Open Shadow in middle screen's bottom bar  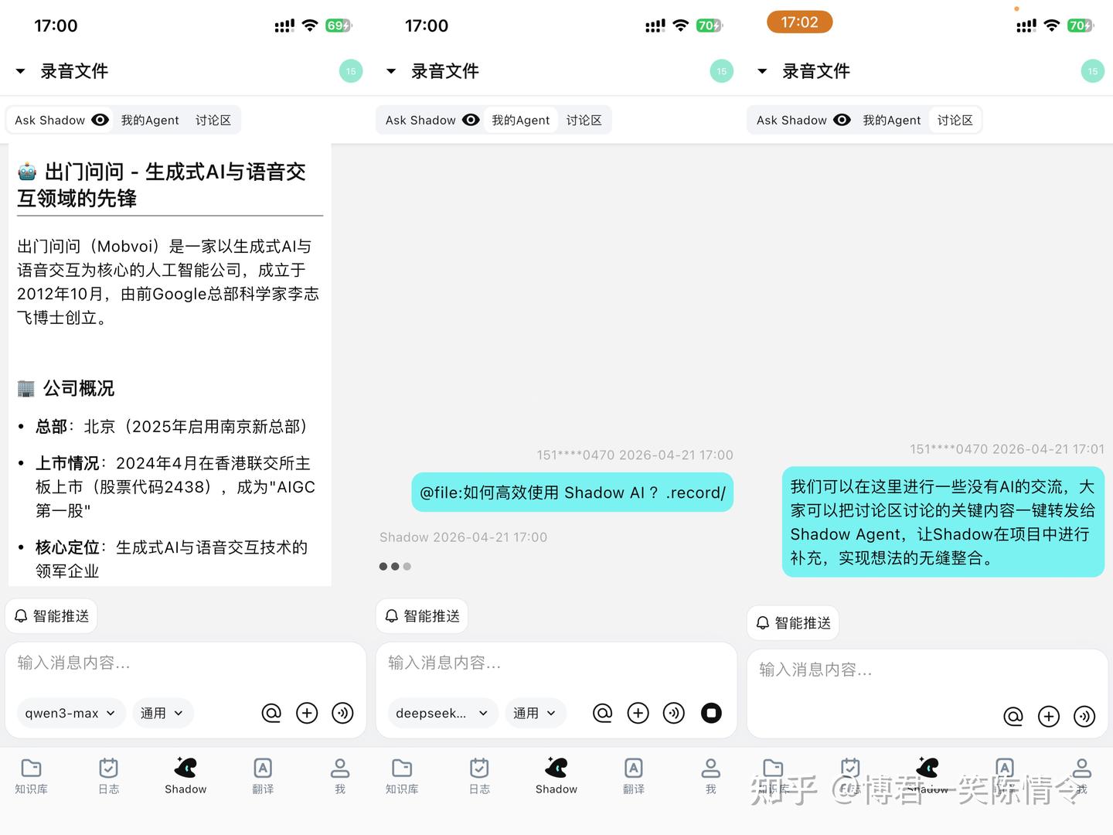pyautogui.click(x=556, y=775)
